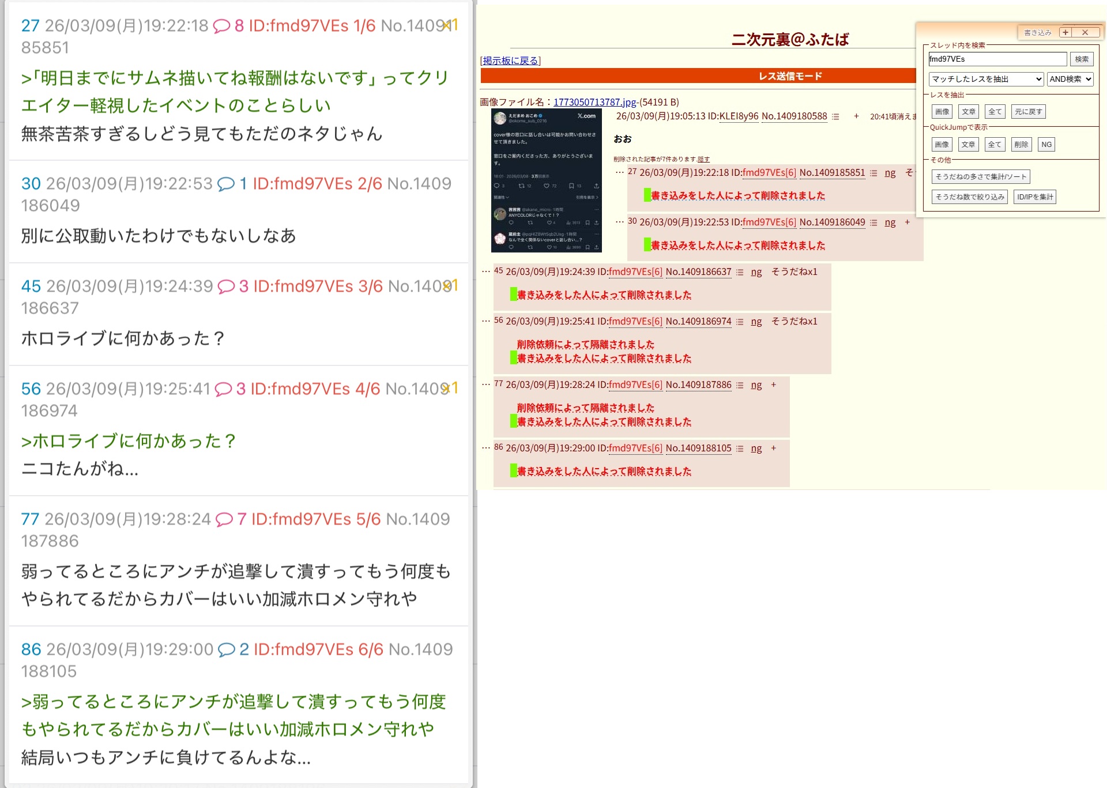Expand the three-dots menu for post 27
Image resolution: width=1107 pixels, height=788 pixels.
pyautogui.click(x=620, y=172)
